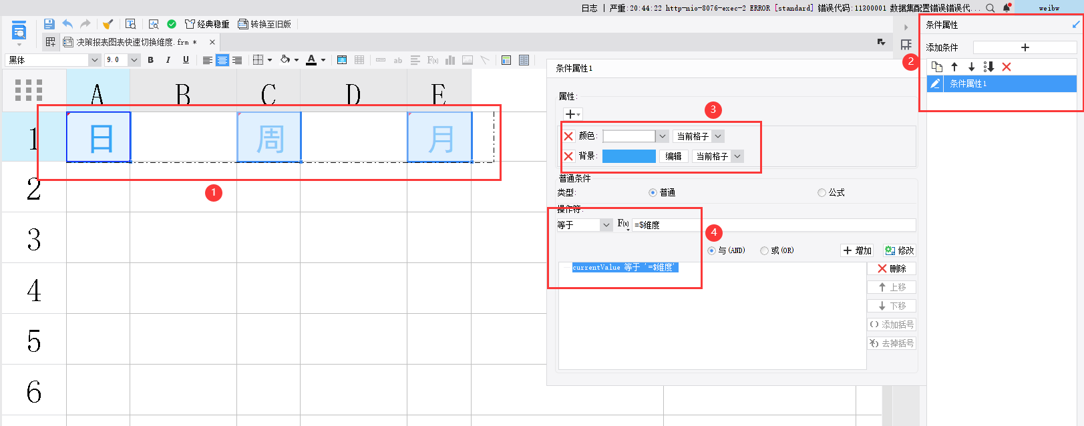Click the plus button to add a condition
Screen dimensions: 1084x426
coord(1025,47)
